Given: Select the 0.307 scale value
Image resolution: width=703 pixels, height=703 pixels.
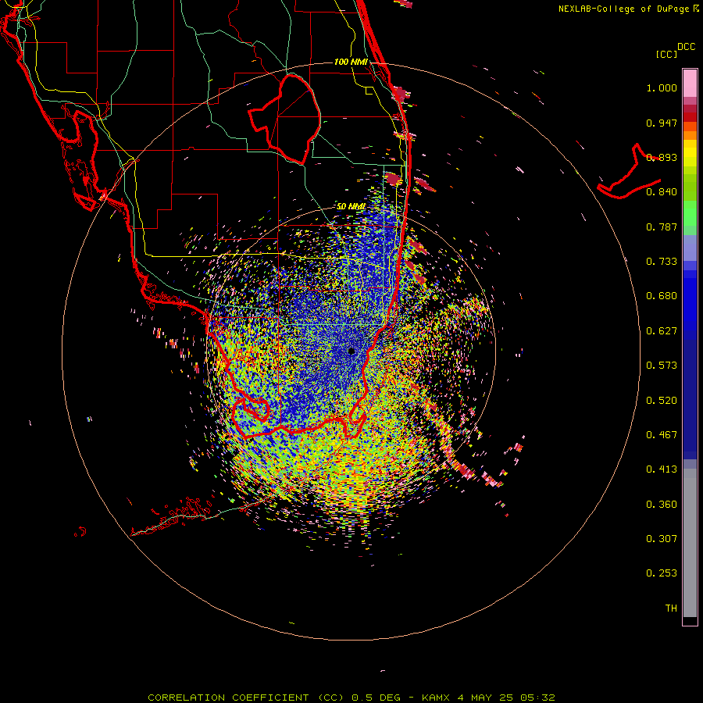Looking at the screenshot, I should coord(662,539).
